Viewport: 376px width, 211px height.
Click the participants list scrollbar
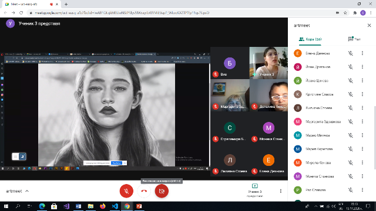[374, 138]
